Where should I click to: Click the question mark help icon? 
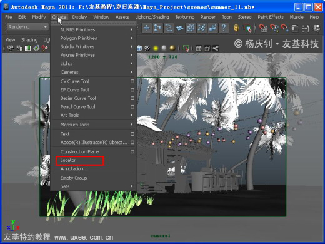pos(224,28)
